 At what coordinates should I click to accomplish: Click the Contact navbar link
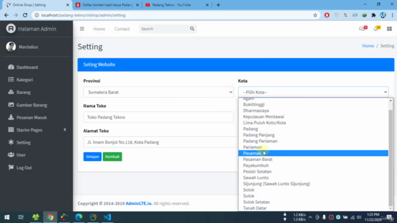(122, 29)
